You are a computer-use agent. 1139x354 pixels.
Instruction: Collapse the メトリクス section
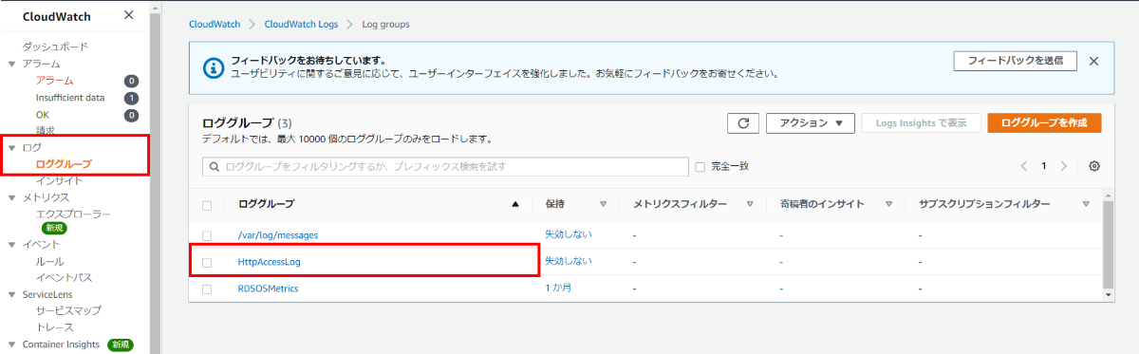[x=11, y=197]
